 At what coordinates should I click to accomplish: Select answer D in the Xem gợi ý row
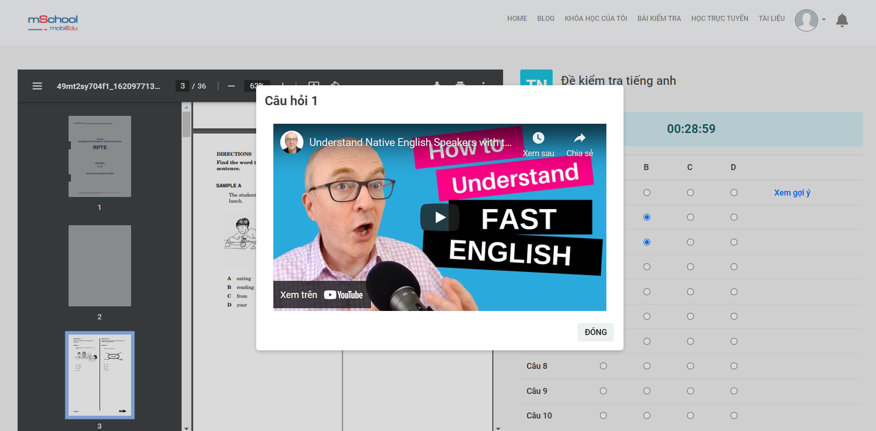734,193
